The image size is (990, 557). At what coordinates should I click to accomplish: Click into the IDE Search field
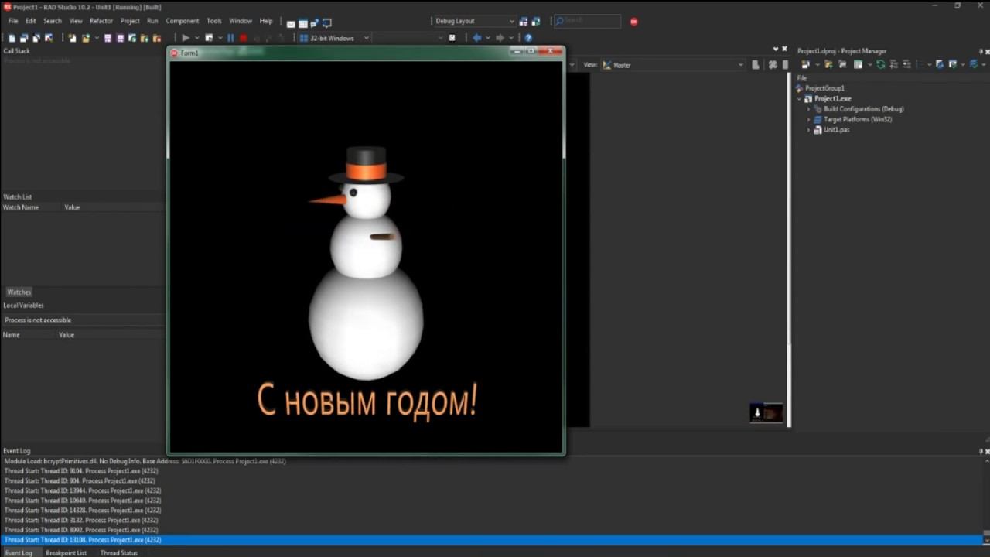click(x=587, y=21)
